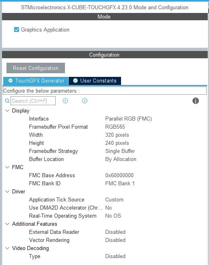The image size is (209, 265).
Task: Collapse the Additional Features section
Action: coord(7,224)
